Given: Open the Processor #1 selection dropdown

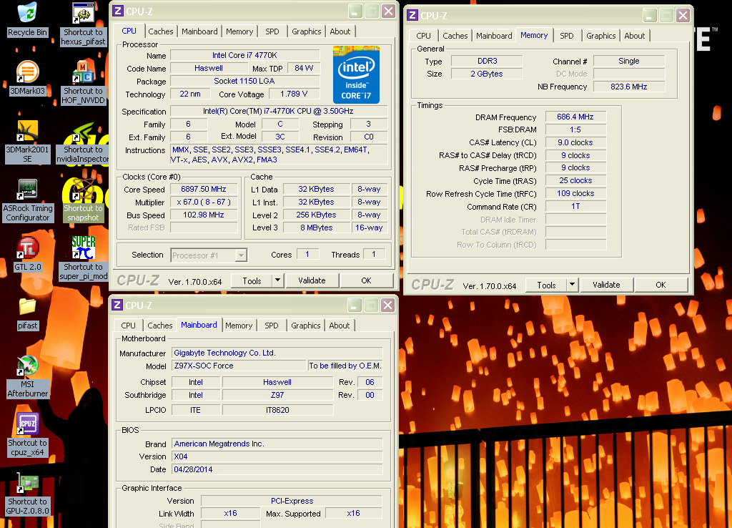Looking at the screenshot, I should pyautogui.click(x=209, y=255).
